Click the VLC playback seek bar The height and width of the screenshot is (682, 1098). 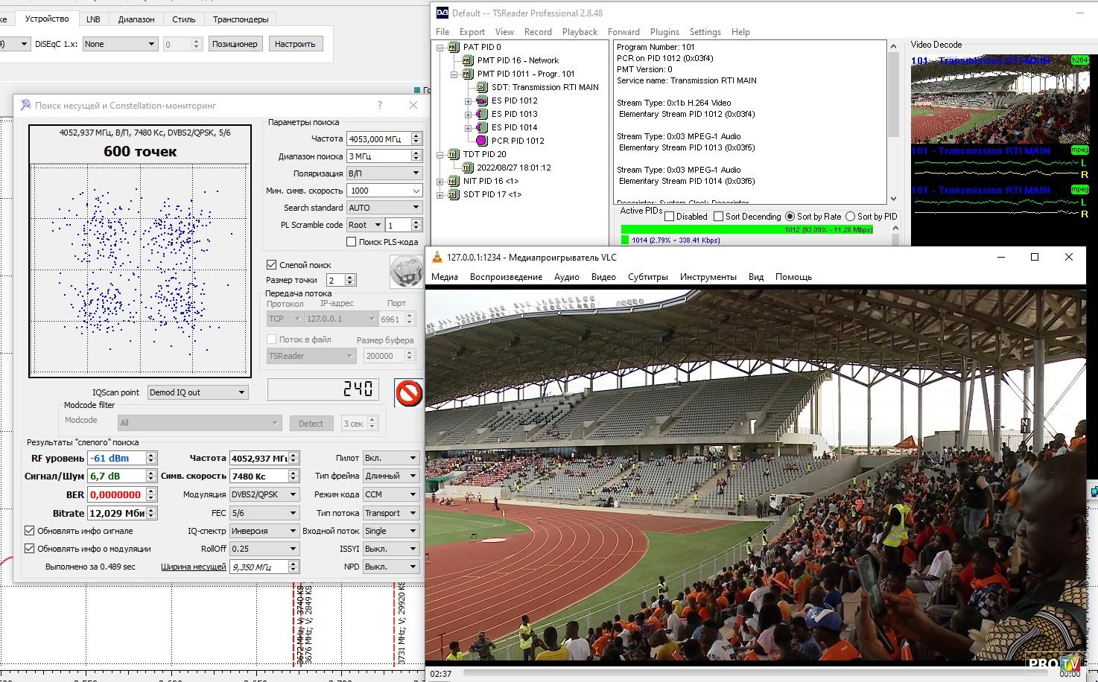(x=745, y=673)
